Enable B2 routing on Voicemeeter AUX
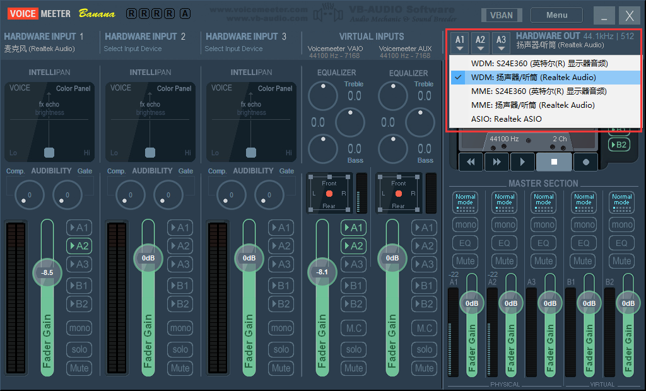Image resolution: width=646 pixels, height=391 pixels. [424, 304]
